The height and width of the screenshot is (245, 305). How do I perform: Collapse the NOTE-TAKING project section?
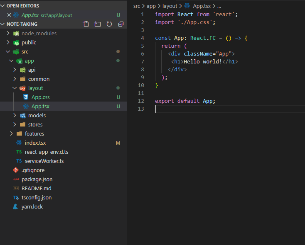tap(2, 24)
